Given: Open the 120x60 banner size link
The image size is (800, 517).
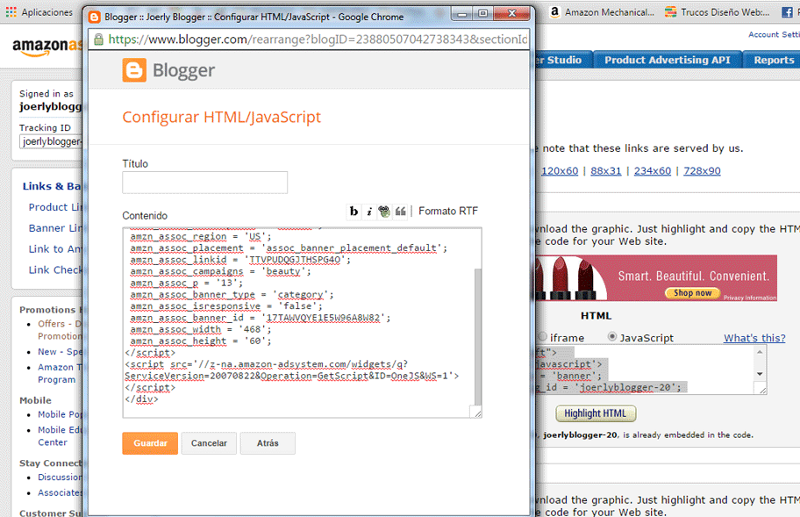Looking at the screenshot, I should [x=559, y=171].
